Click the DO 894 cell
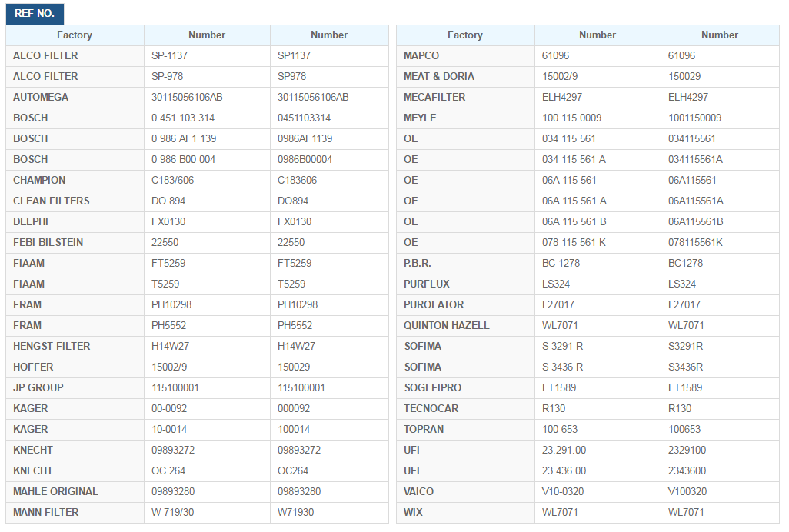789x532 pixels. pos(207,201)
